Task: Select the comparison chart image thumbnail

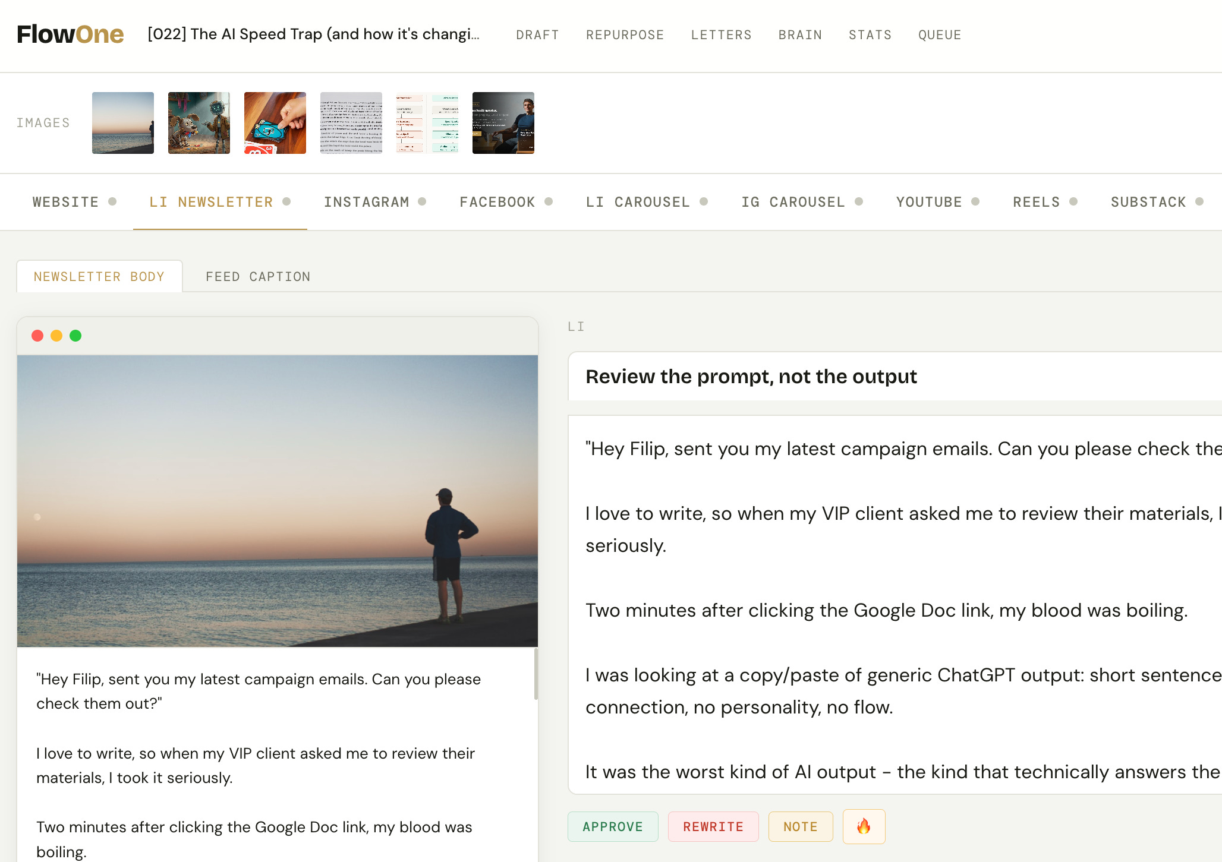Action: [x=427, y=123]
